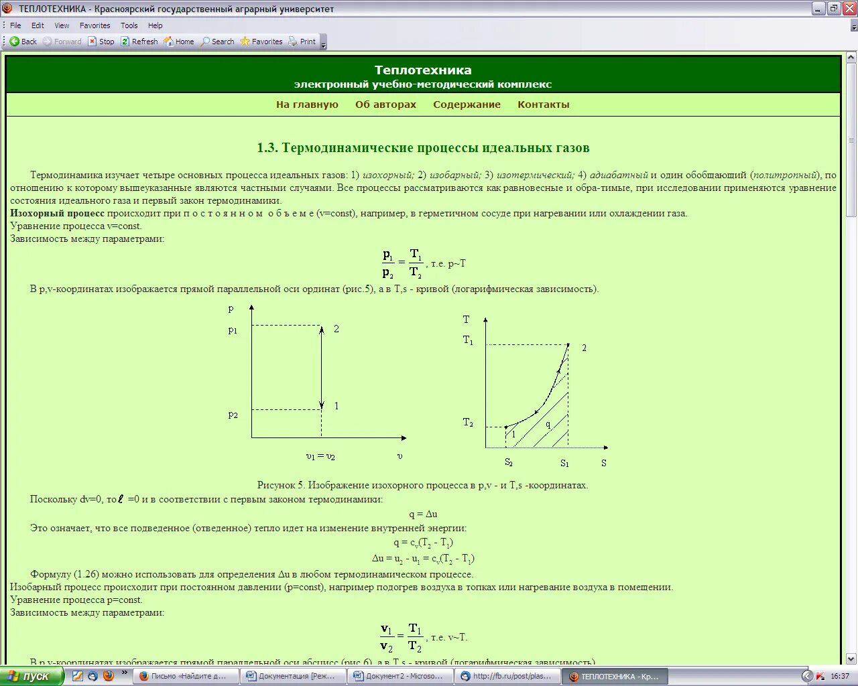Click the window title bar app icon

pos(7,9)
